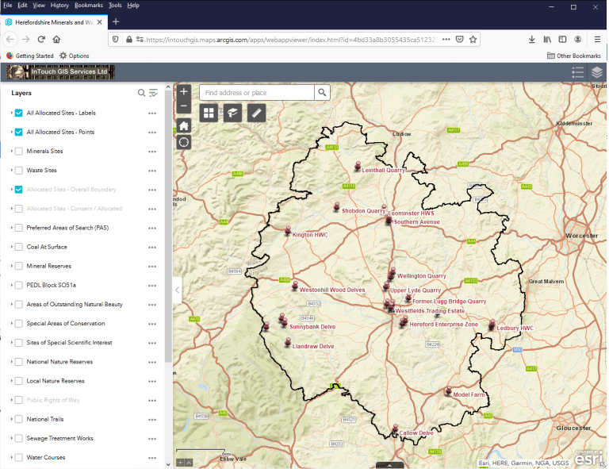Click the Layers panel vertical scrollbar
Screen dimensions: 609x469
point(168,226)
